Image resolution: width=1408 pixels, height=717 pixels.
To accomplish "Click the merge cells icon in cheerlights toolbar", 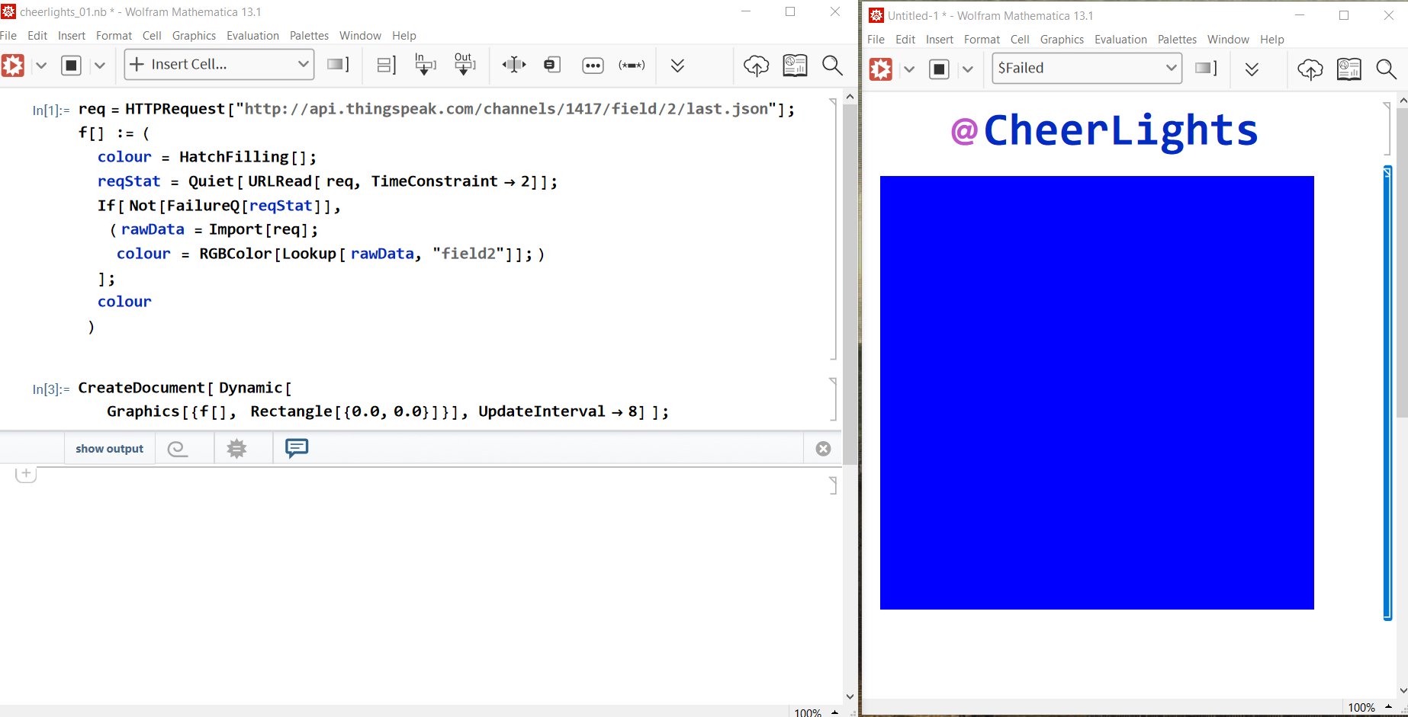I will pyautogui.click(x=552, y=65).
